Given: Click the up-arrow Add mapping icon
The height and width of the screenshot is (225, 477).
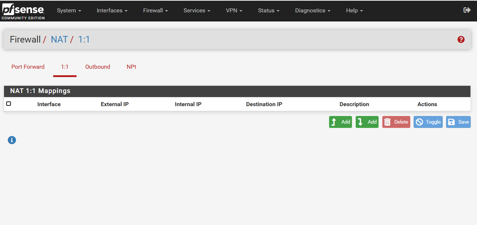Looking at the screenshot, I should pyautogui.click(x=335, y=122).
